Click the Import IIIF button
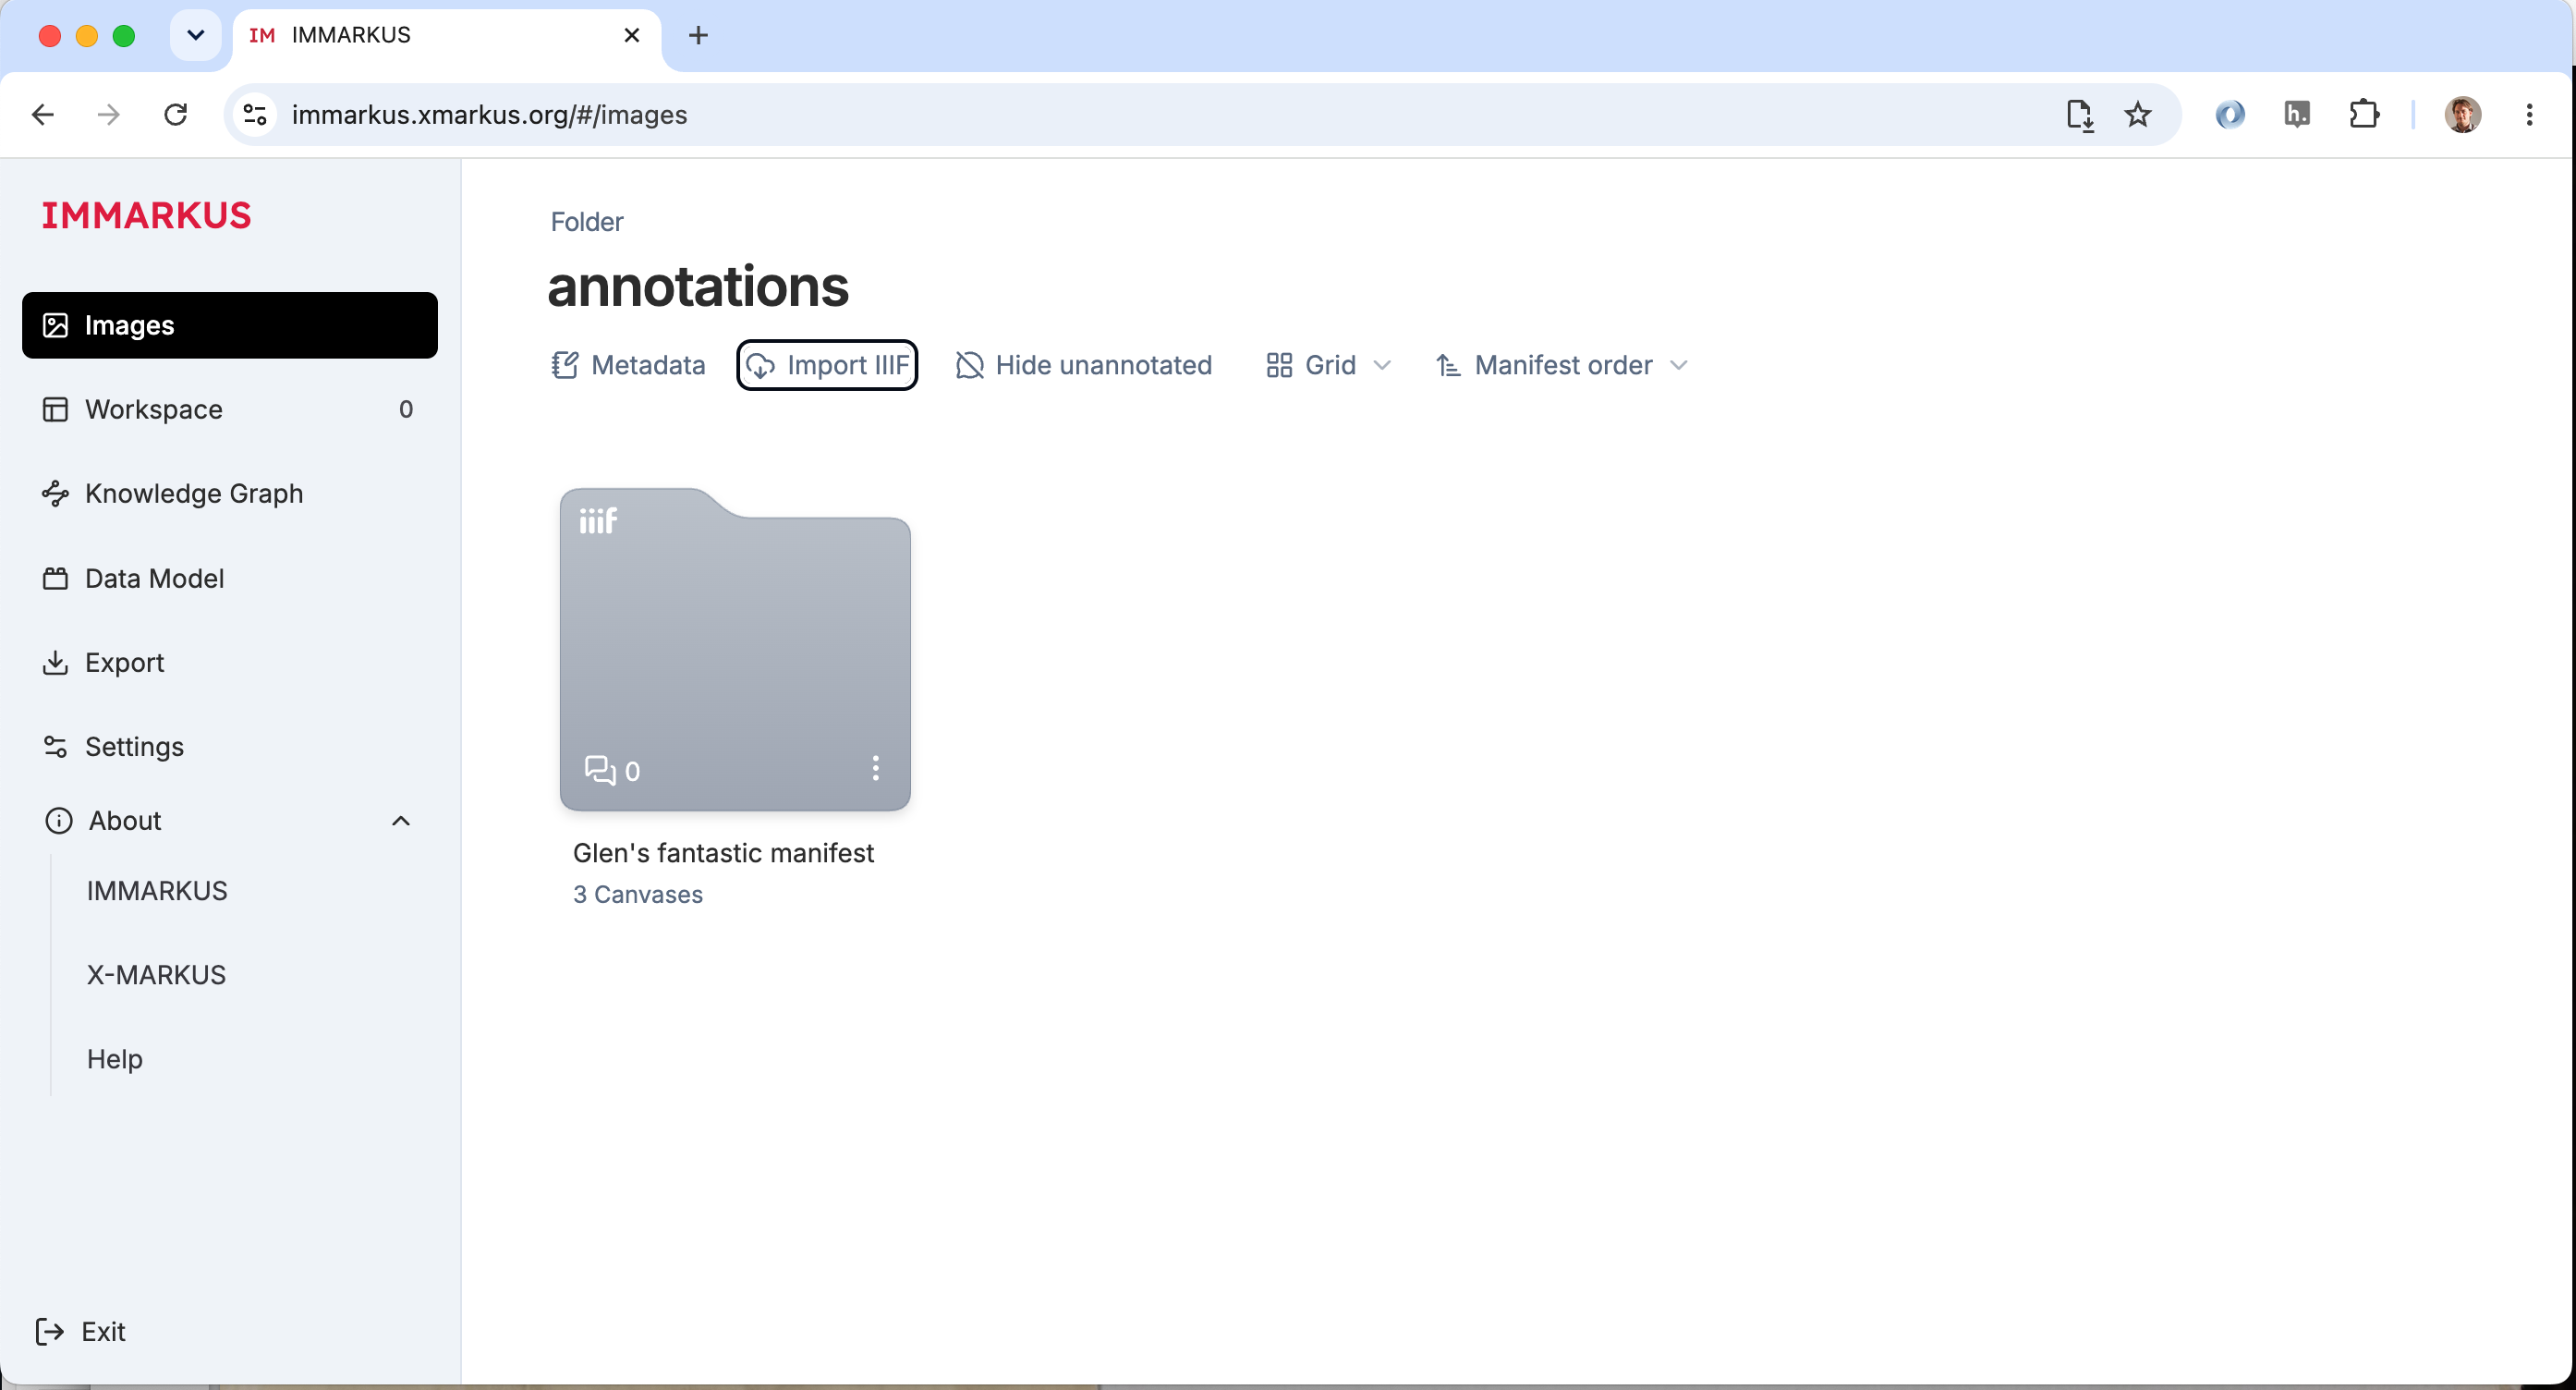 [x=827, y=365]
